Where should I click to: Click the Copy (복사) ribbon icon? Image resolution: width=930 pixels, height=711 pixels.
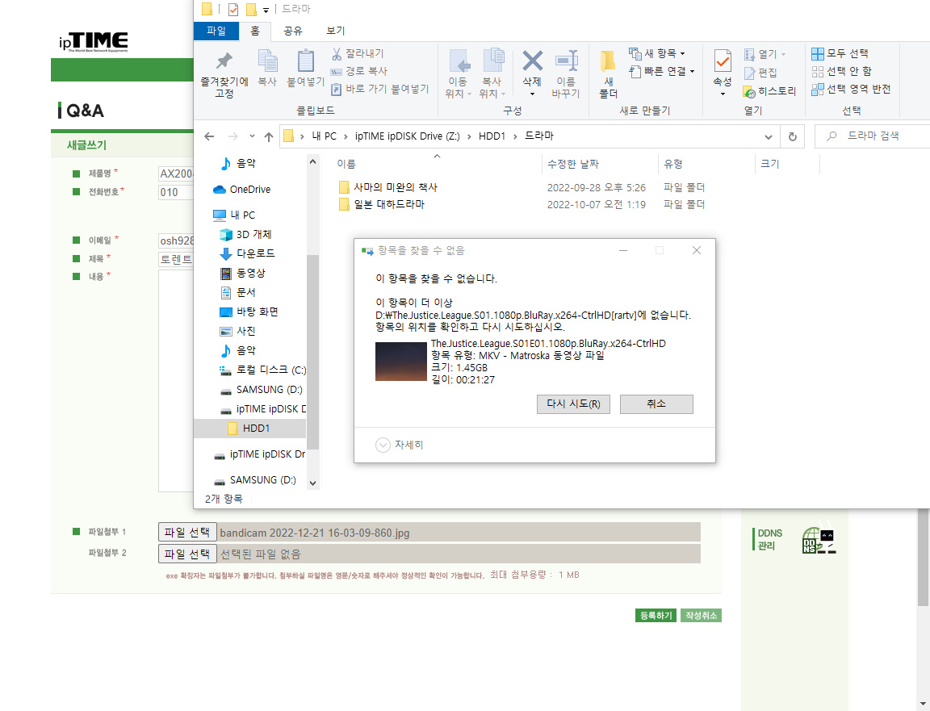(267, 68)
